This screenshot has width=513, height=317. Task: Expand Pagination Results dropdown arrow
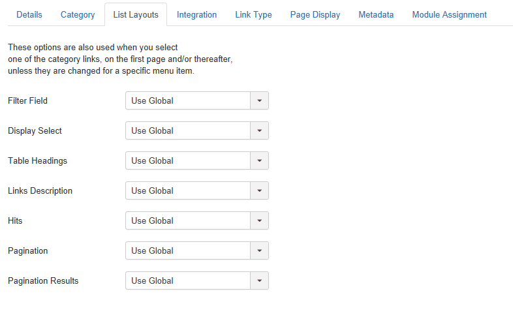[260, 281]
